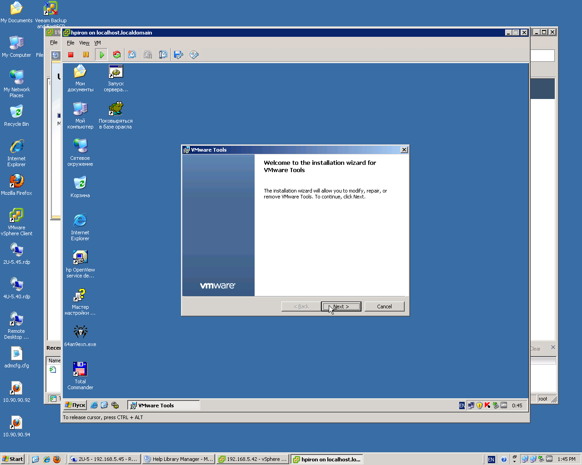Viewport: 582px width, 465px height.
Task: Click the connect CD/DVD device icon
Action: point(194,54)
